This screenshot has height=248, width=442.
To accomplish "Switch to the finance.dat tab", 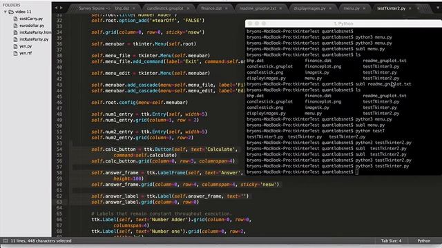I will (211, 8).
